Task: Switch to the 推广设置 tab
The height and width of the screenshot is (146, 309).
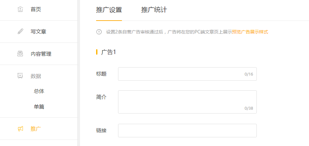Action: pos(109,10)
